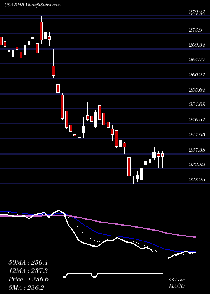Viewport: 210px width, 294px height.
Task: Click the 228.25 price axis label
Action: coord(197,180)
